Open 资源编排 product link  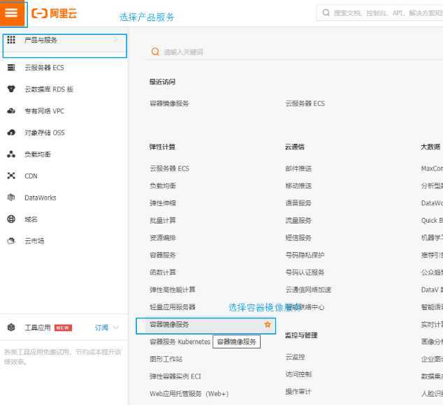pyautogui.click(x=163, y=238)
